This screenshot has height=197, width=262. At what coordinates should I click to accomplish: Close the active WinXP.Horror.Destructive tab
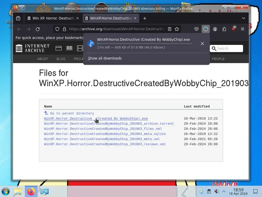(135, 18)
